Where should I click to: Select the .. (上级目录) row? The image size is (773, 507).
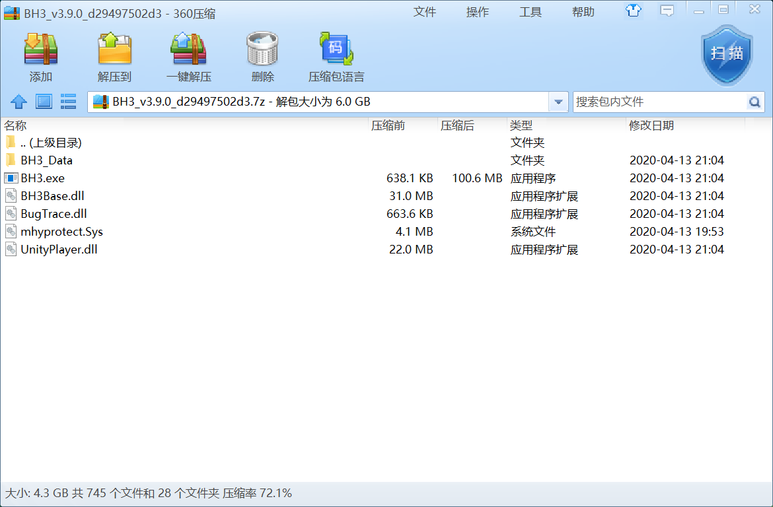[386, 143]
